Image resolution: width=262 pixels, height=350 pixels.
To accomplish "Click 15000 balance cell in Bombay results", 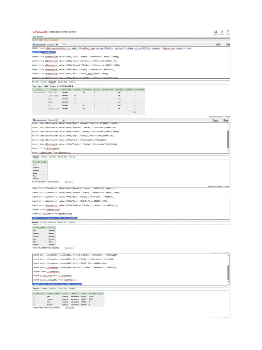I will tap(91, 297).
